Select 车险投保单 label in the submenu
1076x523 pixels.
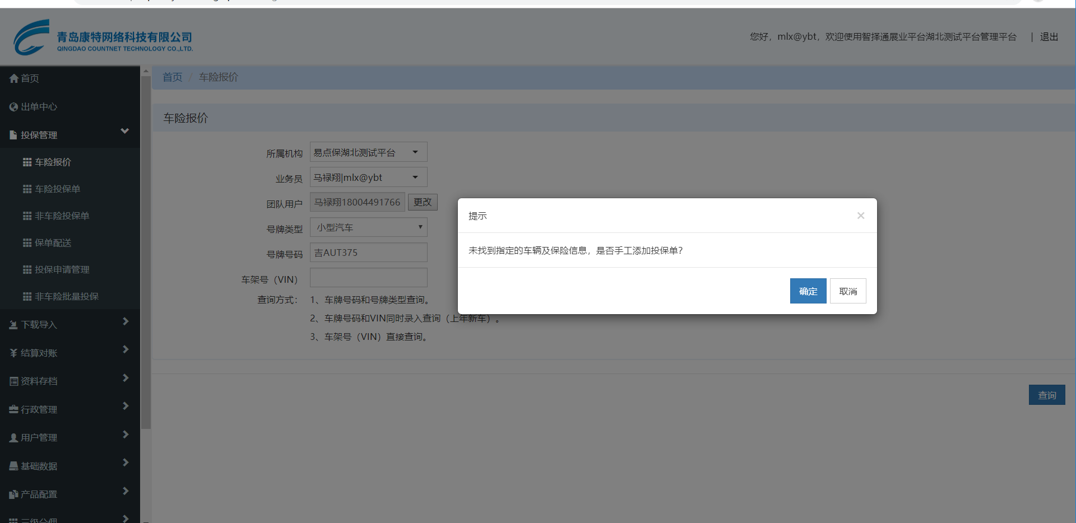[x=58, y=189]
